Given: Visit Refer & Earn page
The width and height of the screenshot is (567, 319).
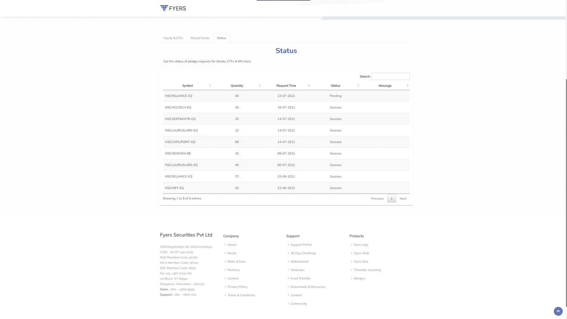Looking at the screenshot, I should click(236, 261).
